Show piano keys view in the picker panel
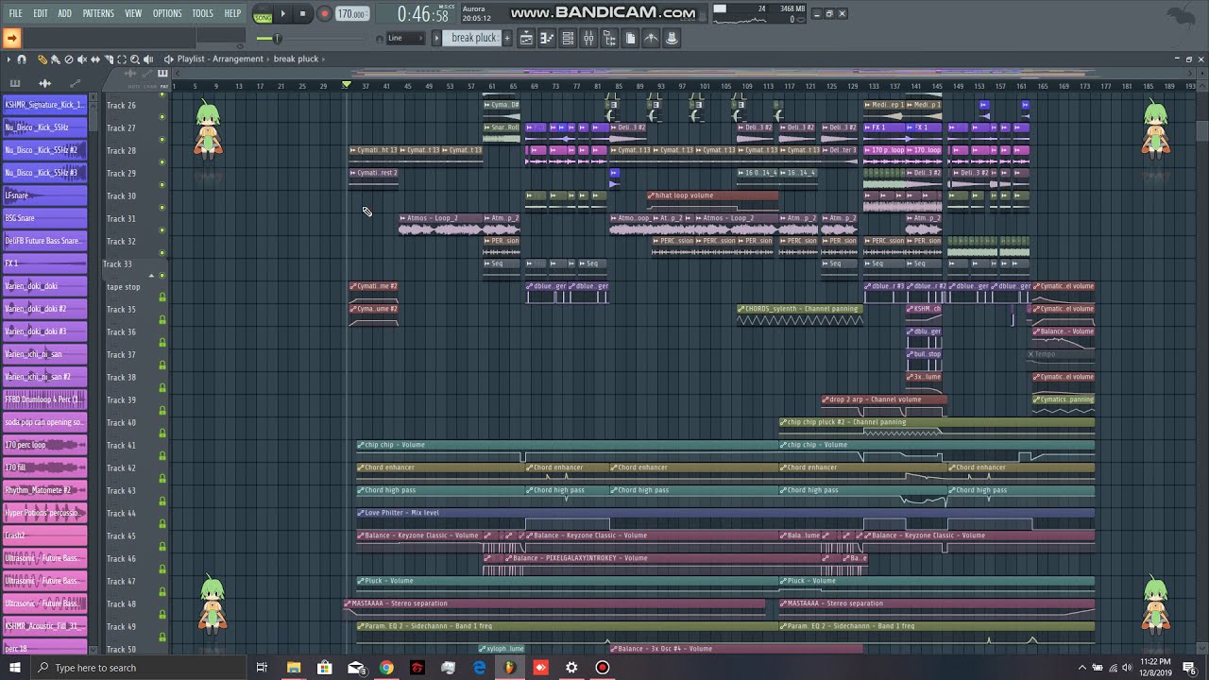 (15, 84)
